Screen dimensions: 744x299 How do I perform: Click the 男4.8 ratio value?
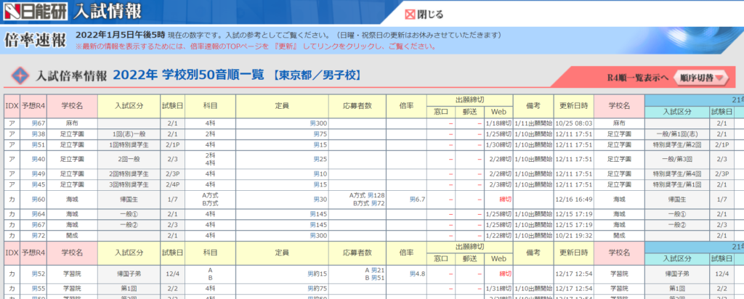tap(417, 274)
